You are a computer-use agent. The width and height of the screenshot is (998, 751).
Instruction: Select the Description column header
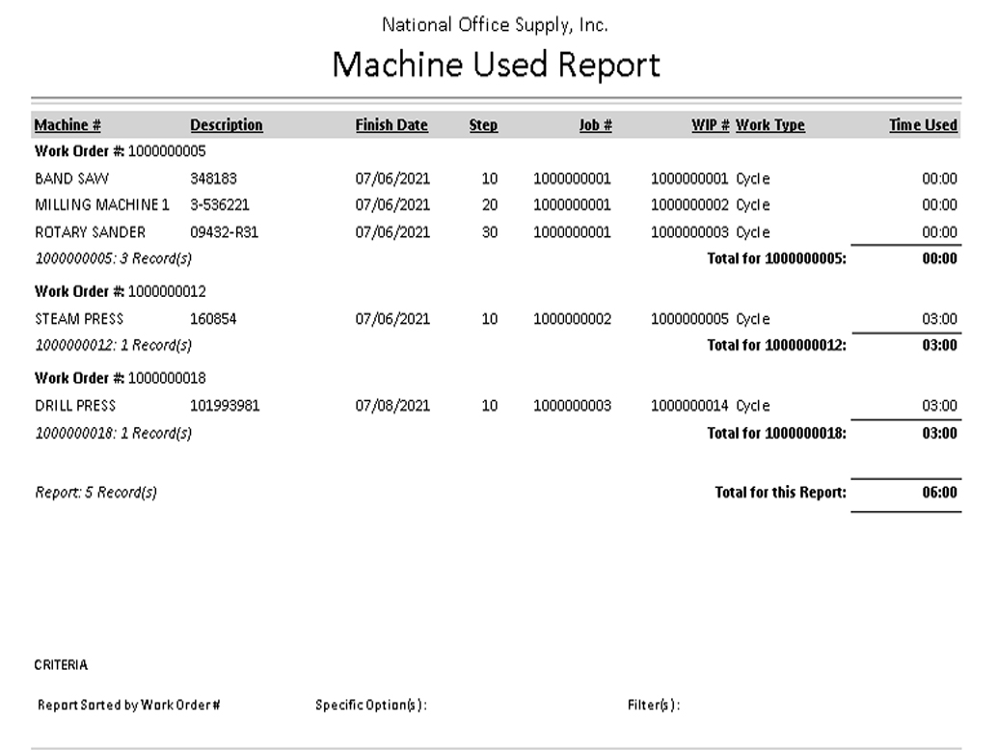click(x=226, y=125)
